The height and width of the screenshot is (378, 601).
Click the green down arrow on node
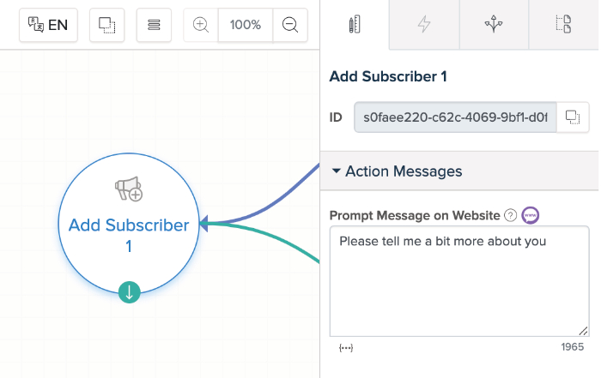[x=129, y=292]
